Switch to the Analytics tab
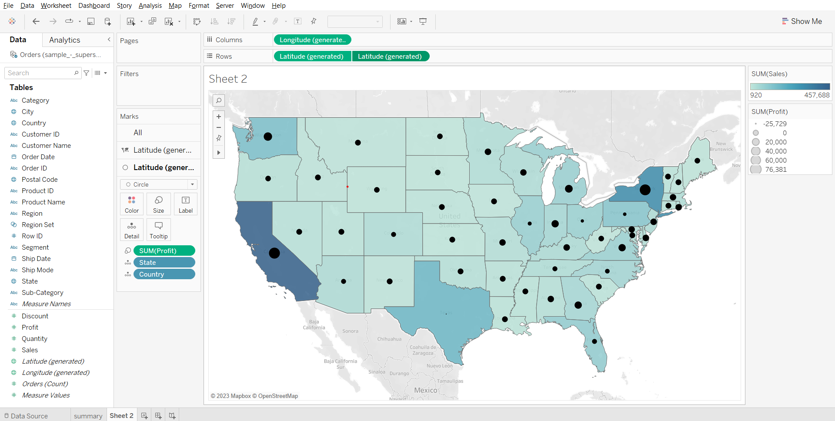The height and width of the screenshot is (421, 835). [x=65, y=40]
